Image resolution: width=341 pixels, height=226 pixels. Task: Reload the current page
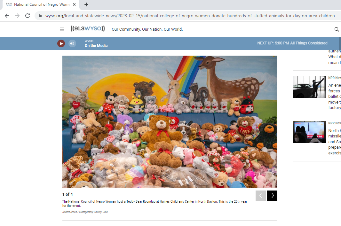[x=28, y=16]
